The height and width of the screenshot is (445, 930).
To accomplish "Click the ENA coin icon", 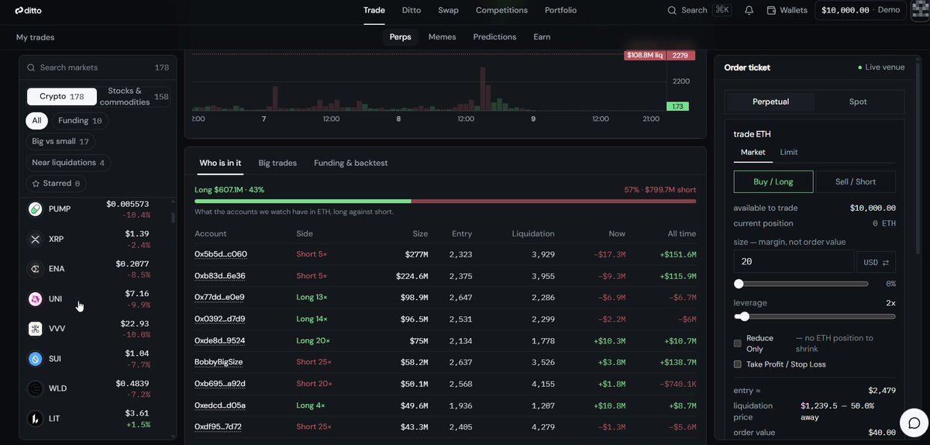I will [x=35, y=269].
